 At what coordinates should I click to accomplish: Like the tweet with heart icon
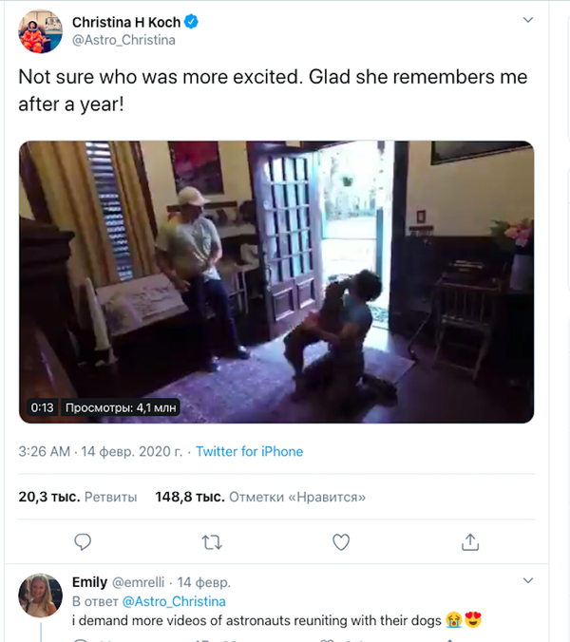[x=341, y=541]
